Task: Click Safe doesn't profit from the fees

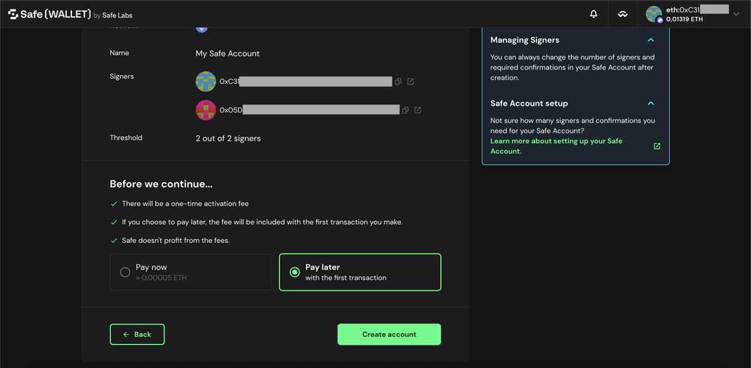Action: click(x=176, y=240)
